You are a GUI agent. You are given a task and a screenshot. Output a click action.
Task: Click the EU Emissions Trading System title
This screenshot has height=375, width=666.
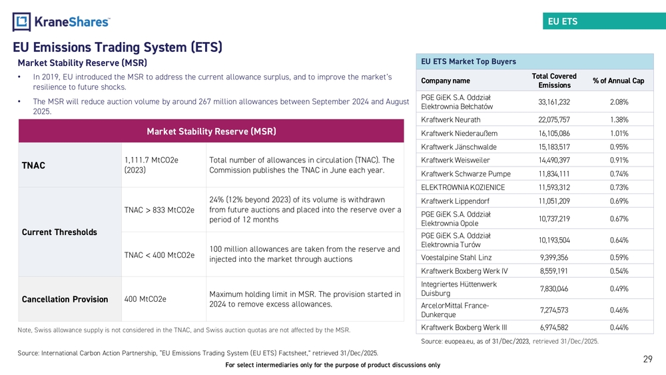(x=117, y=47)
